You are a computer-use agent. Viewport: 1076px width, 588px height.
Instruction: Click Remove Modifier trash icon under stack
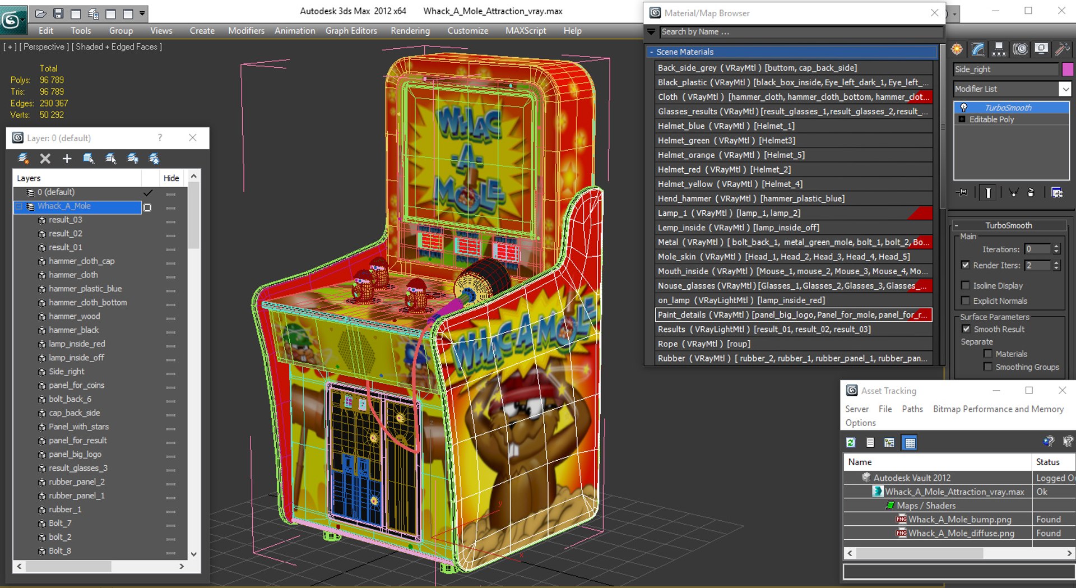click(x=1031, y=193)
